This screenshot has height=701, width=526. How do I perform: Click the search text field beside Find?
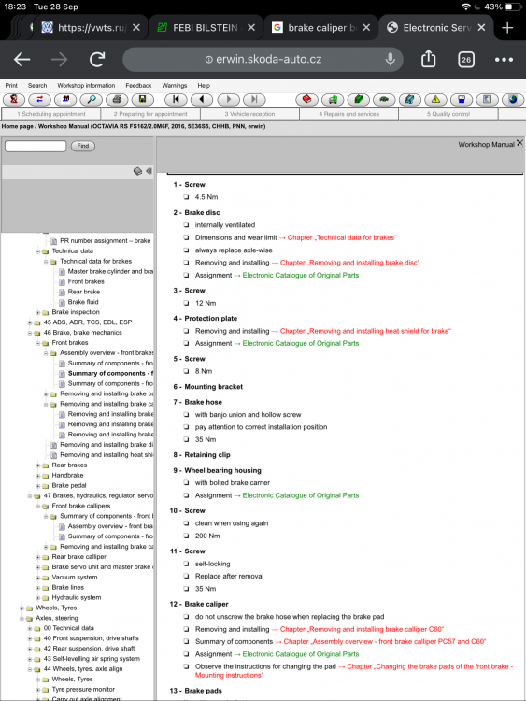[x=36, y=146]
